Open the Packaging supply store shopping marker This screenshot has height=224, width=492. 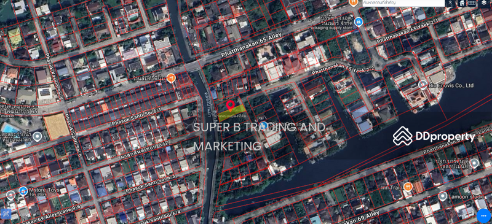click(x=358, y=22)
